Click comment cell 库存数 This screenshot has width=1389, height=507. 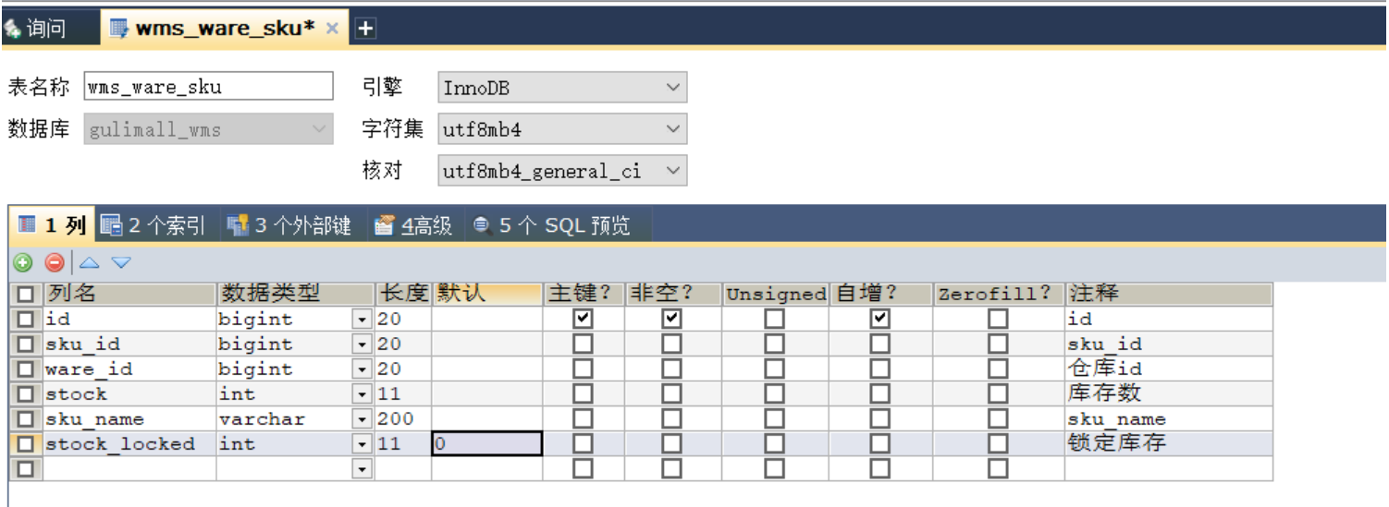click(x=1169, y=394)
